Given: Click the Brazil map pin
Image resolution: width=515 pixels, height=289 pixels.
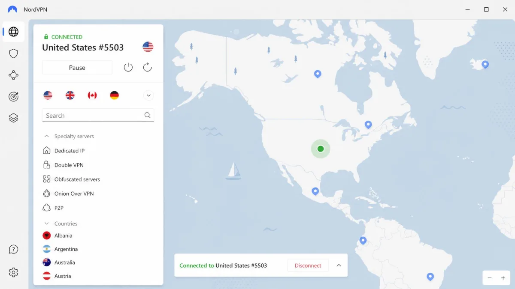Looking at the screenshot, I should coord(430,277).
